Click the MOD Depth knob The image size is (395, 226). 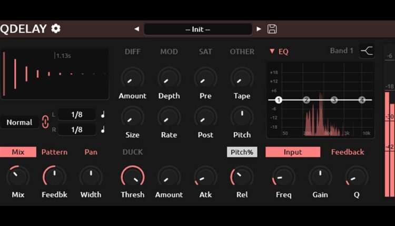click(169, 78)
